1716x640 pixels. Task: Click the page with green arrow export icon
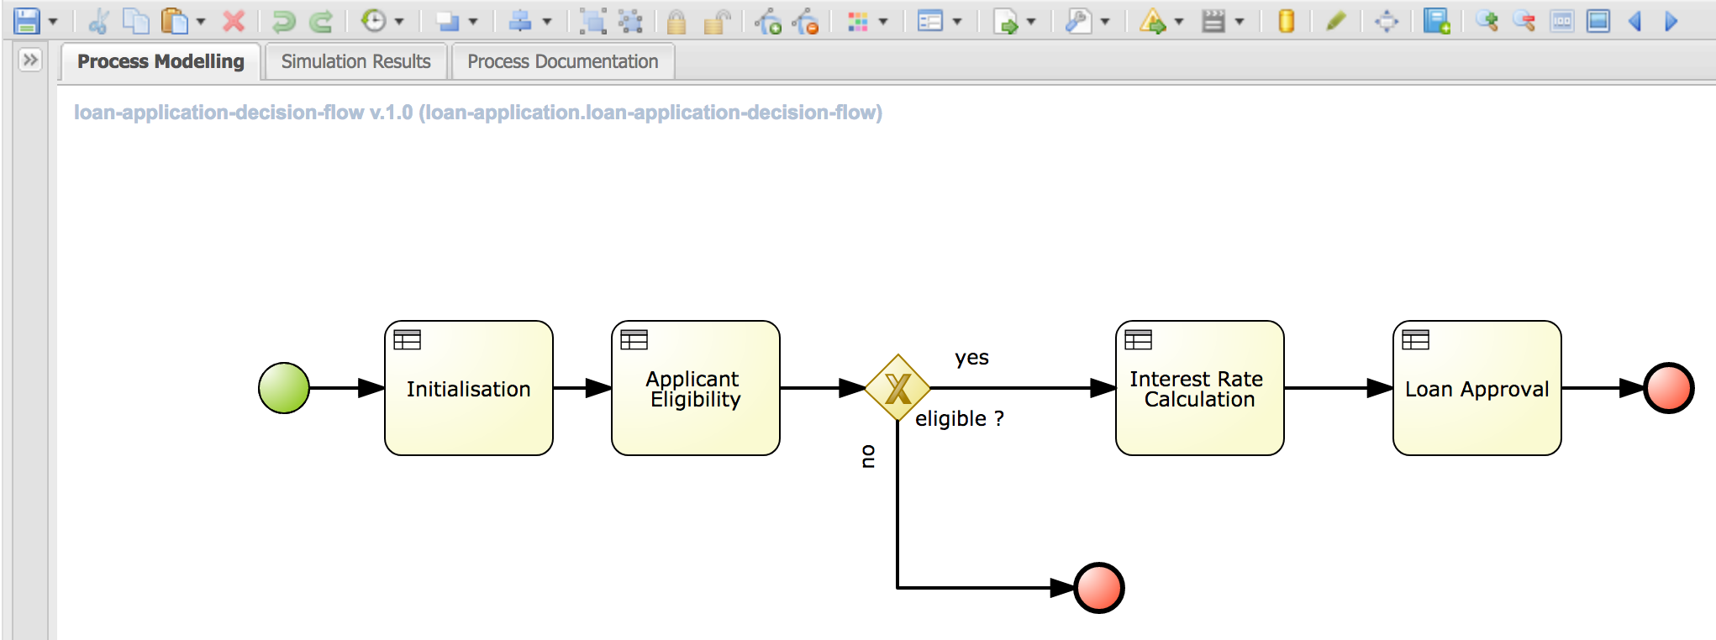pos(1005,22)
